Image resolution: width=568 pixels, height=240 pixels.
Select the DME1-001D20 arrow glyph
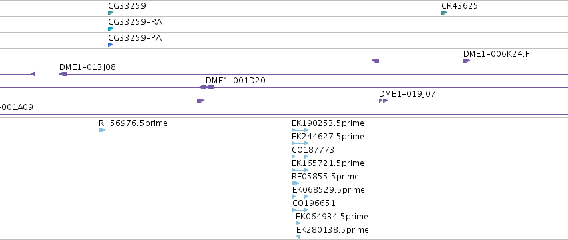pyautogui.click(x=210, y=87)
